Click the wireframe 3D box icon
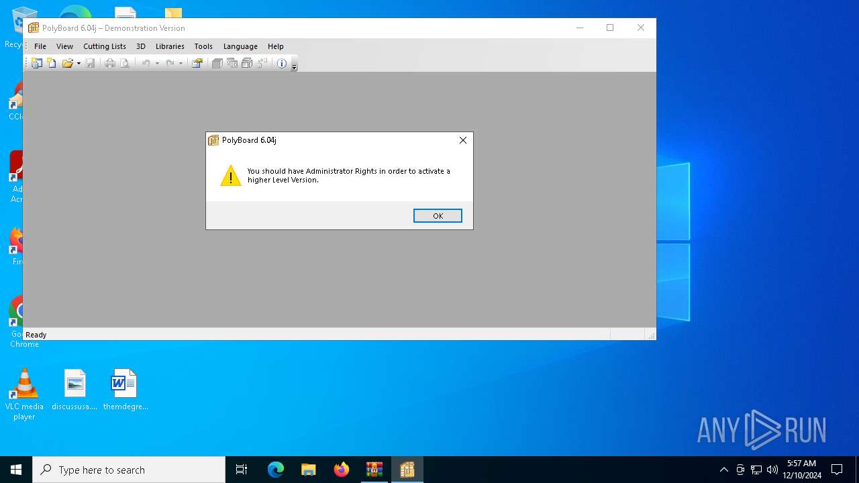The height and width of the screenshot is (483, 859). (247, 63)
